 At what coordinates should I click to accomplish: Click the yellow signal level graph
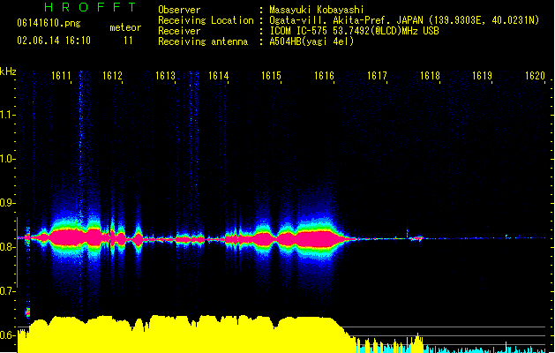[184, 334]
